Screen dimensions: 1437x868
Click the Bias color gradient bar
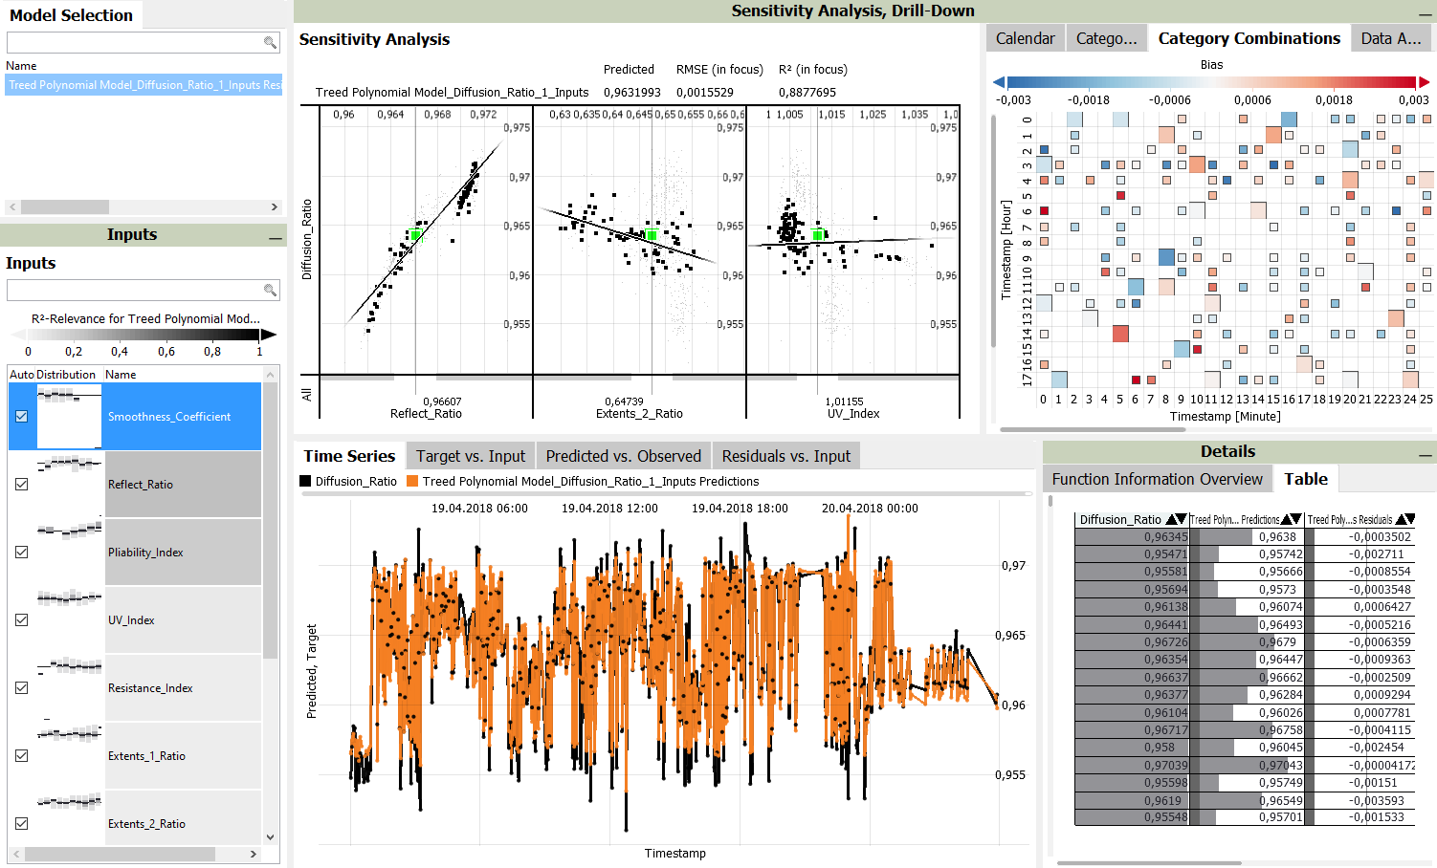[1211, 82]
